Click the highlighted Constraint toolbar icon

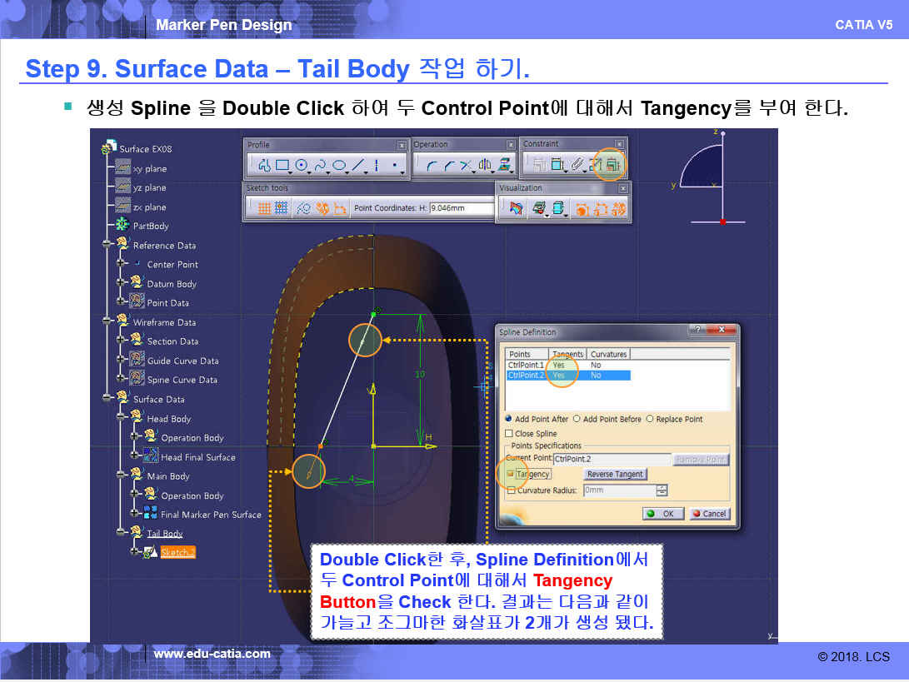(x=610, y=164)
